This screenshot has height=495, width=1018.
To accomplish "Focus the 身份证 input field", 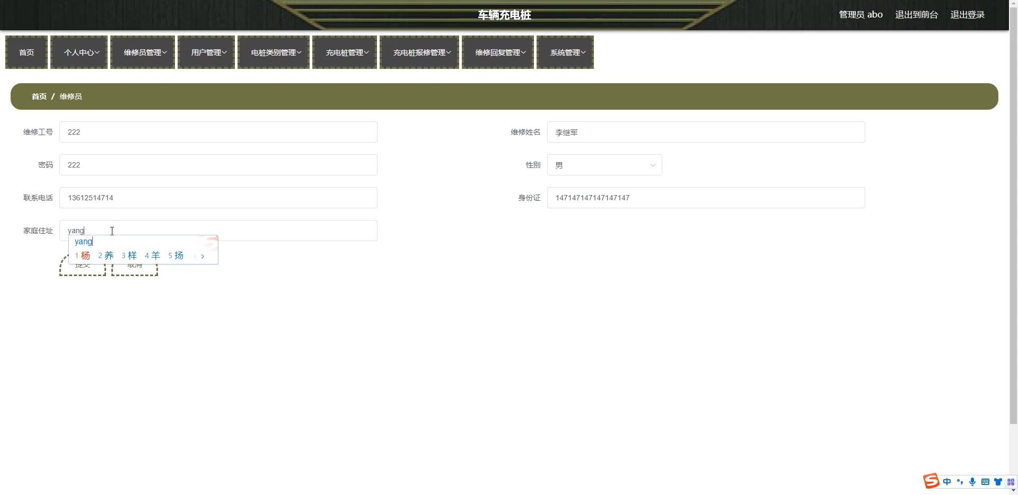I will 706,198.
